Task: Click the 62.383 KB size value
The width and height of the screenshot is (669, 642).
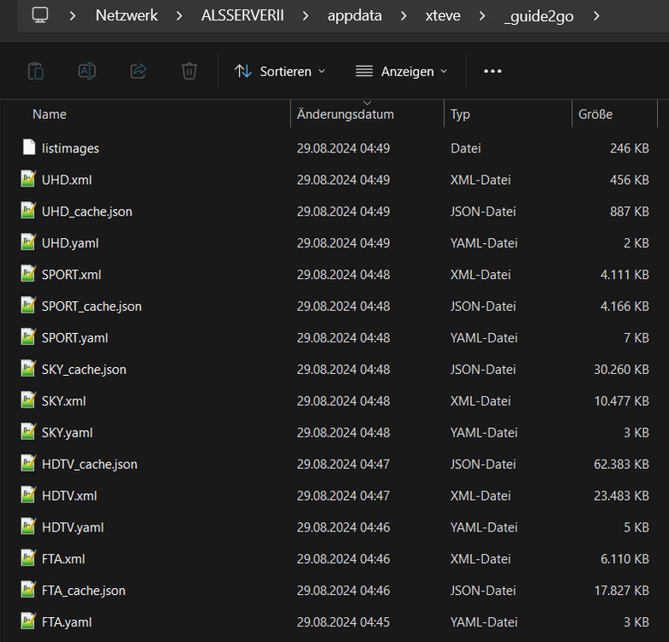Action: (x=621, y=464)
